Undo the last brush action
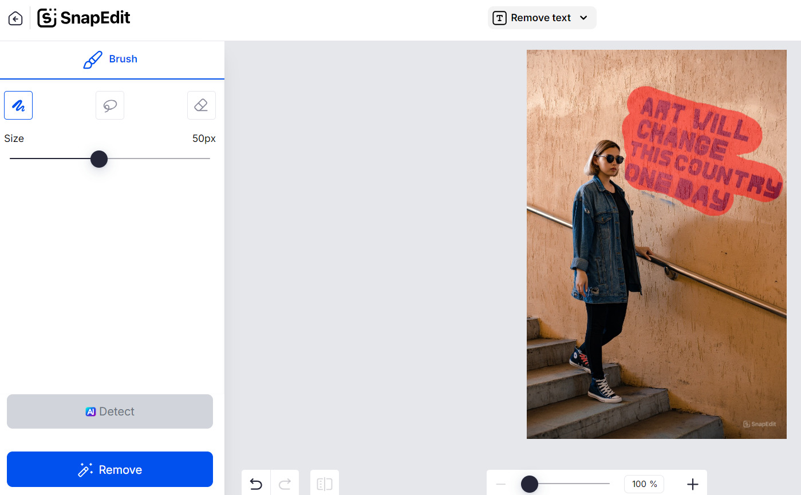The height and width of the screenshot is (495, 801). [256, 484]
